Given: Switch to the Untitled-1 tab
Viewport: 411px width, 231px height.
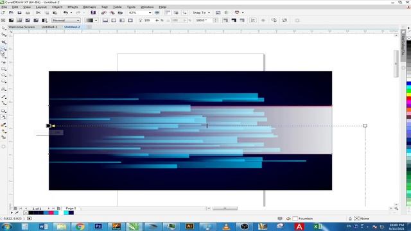Looking at the screenshot, I should (x=49, y=27).
